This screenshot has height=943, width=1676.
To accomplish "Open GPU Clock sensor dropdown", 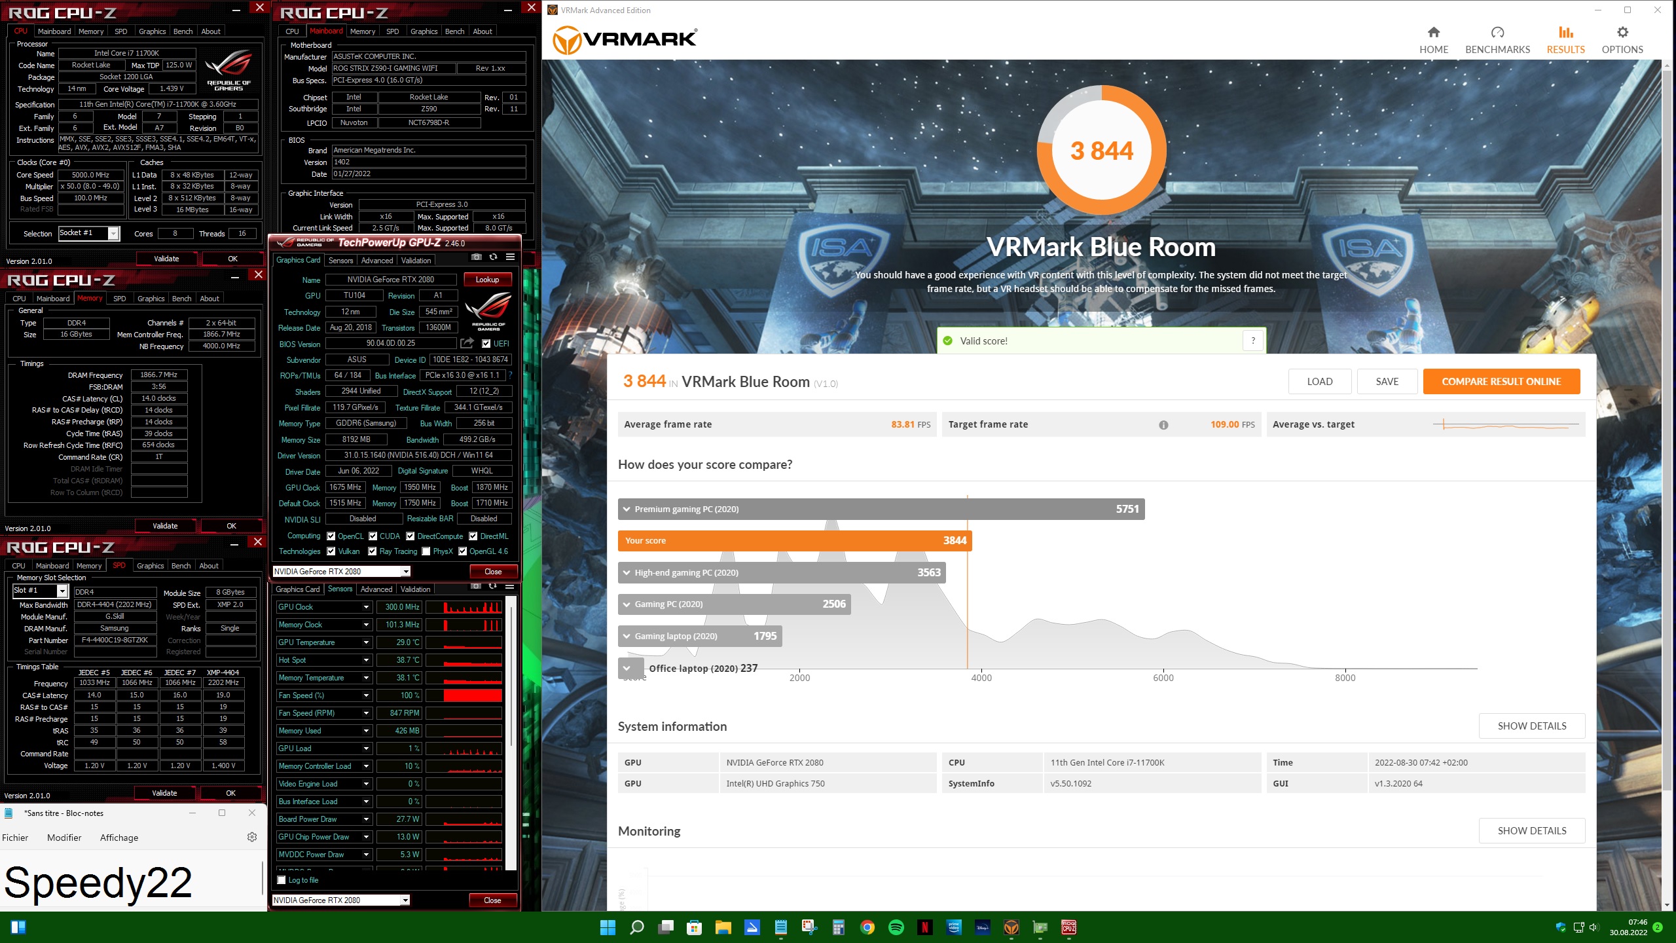I will 366,607.
